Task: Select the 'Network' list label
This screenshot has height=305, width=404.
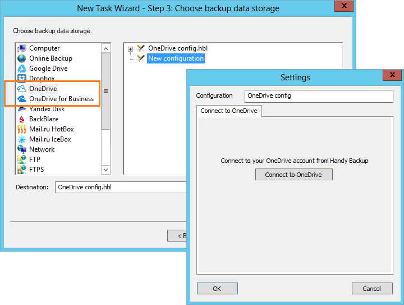Action: click(42, 149)
